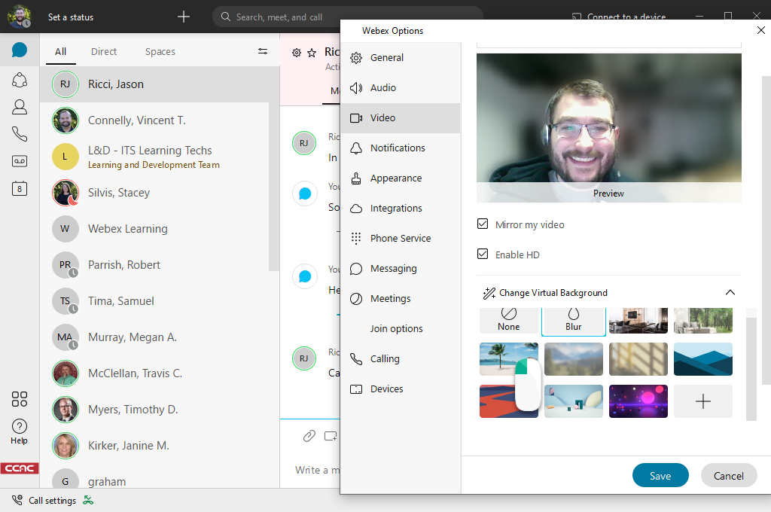Open the Messaging icon in the left navigation rail
This screenshot has width=771, height=512.
click(x=19, y=50)
